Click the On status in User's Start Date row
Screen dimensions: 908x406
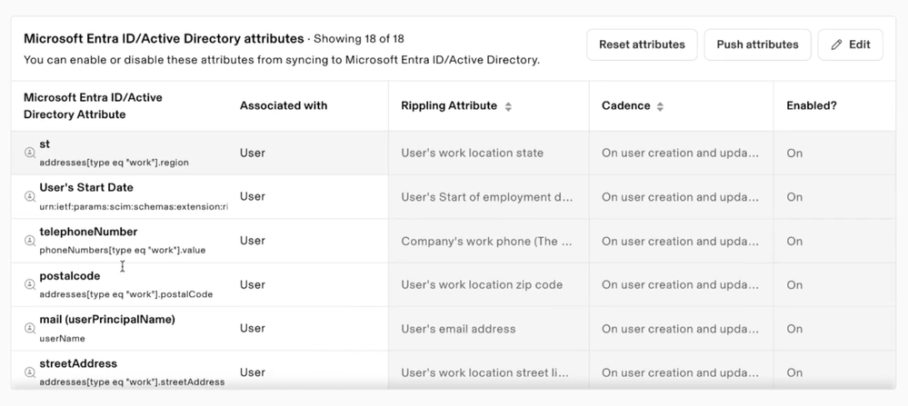794,197
